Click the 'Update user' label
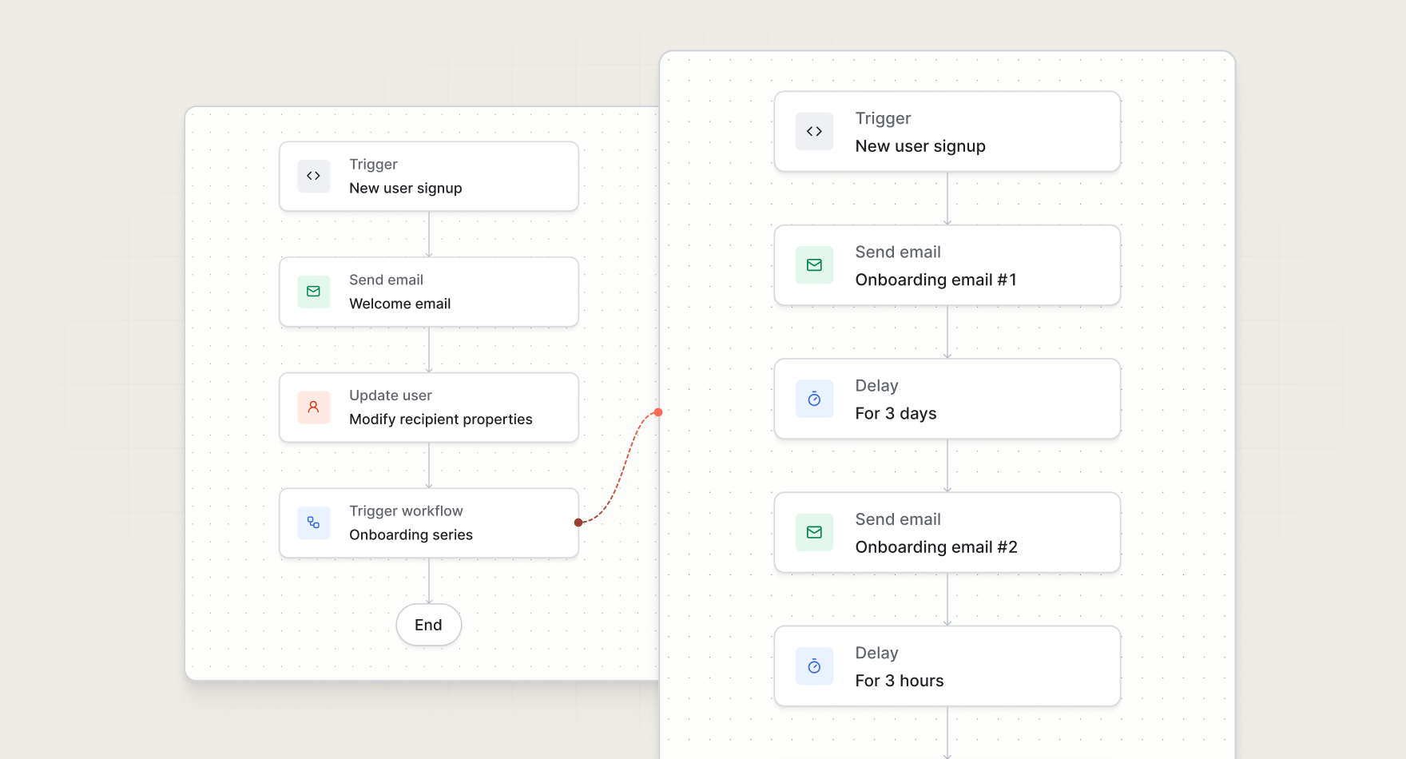 tap(390, 395)
